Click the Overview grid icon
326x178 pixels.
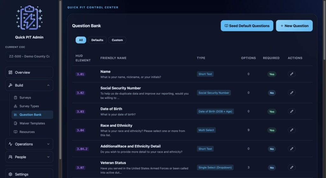(11, 72)
